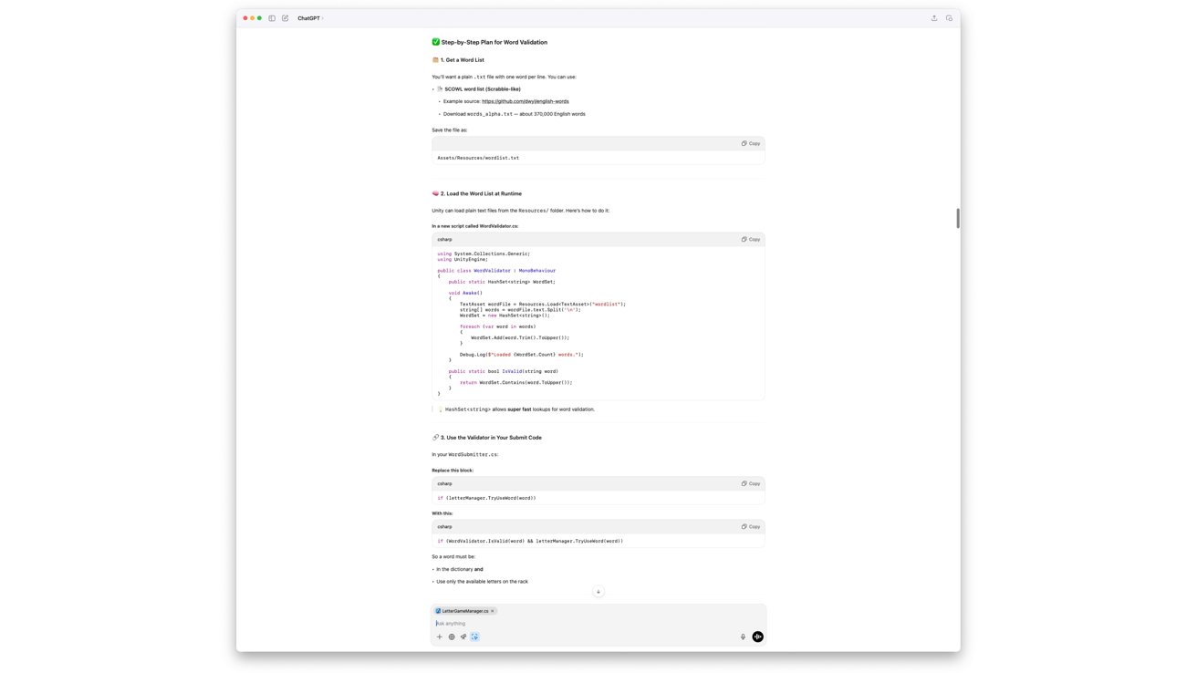Toggle the sidebar panel icon
Viewport: 1197px width, 673px height.
click(272, 18)
